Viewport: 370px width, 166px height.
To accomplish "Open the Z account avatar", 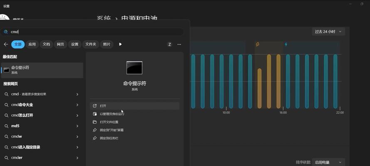I will click(169, 44).
